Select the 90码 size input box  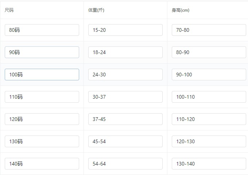tap(42, 52)
